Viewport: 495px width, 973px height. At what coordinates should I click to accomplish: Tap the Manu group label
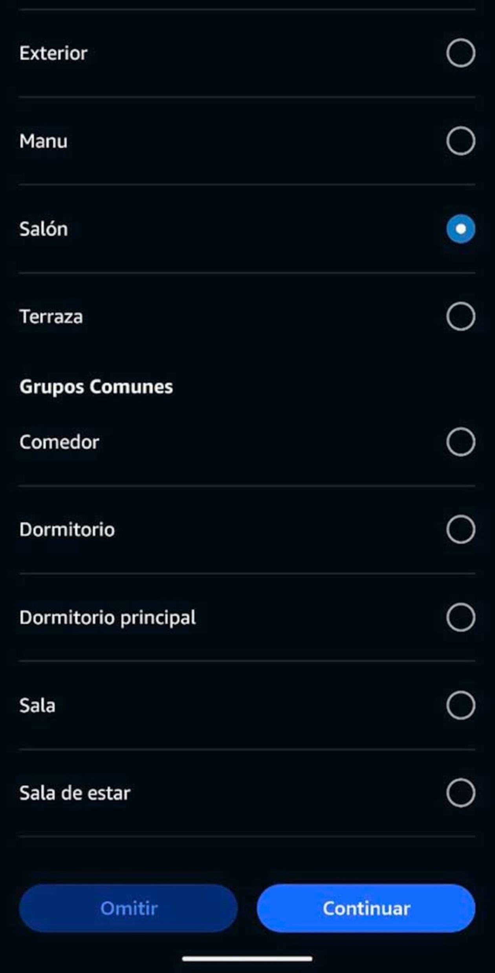[43, 141]
